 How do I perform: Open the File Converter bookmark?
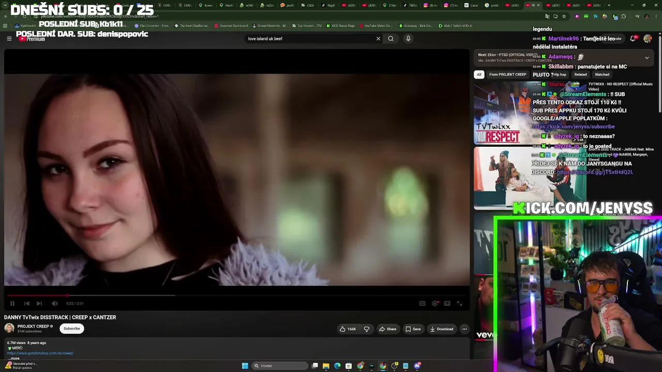pos(152,26)
